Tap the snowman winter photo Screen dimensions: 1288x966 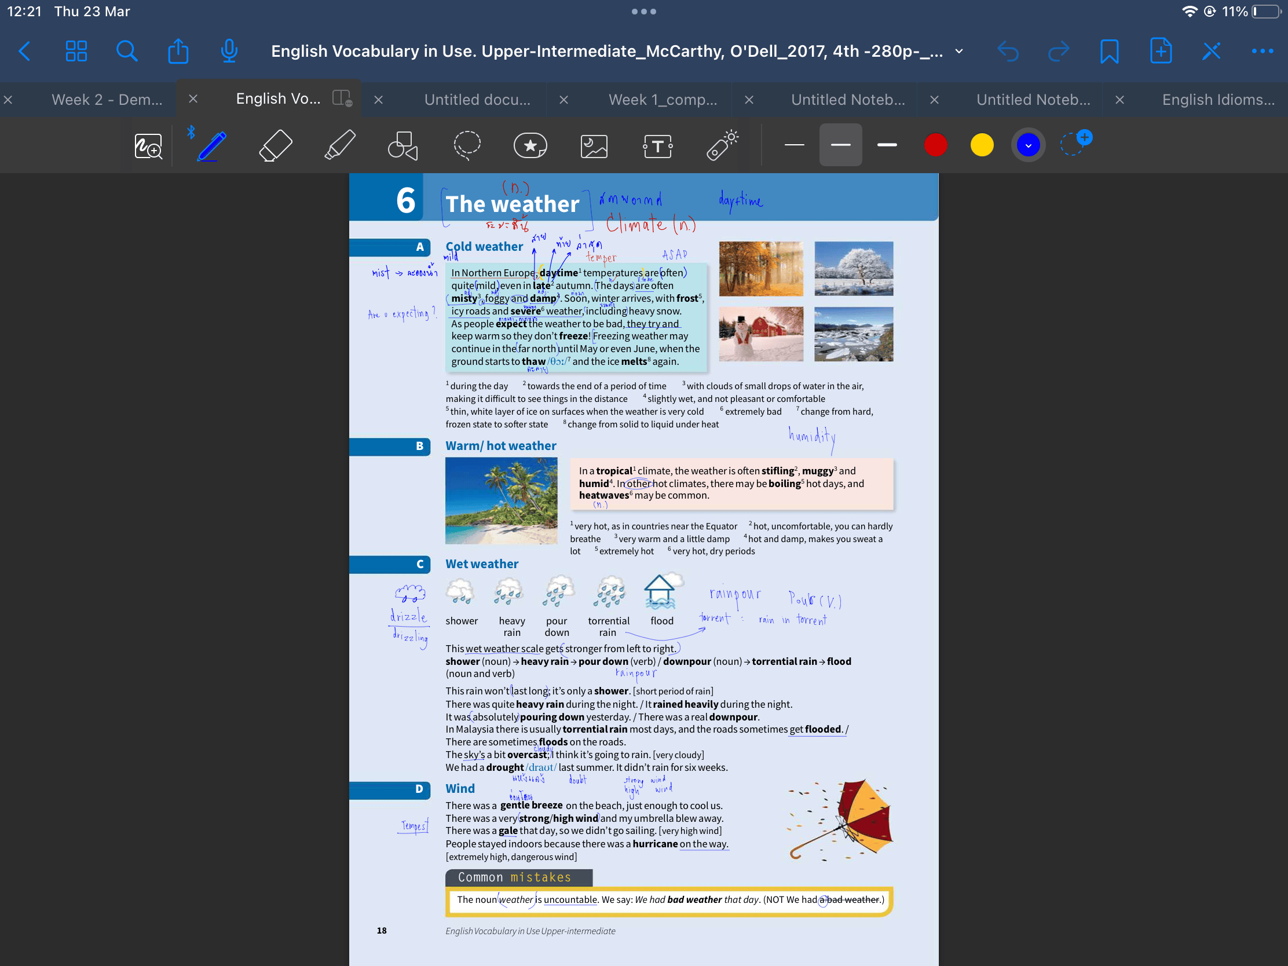point(760,334)
